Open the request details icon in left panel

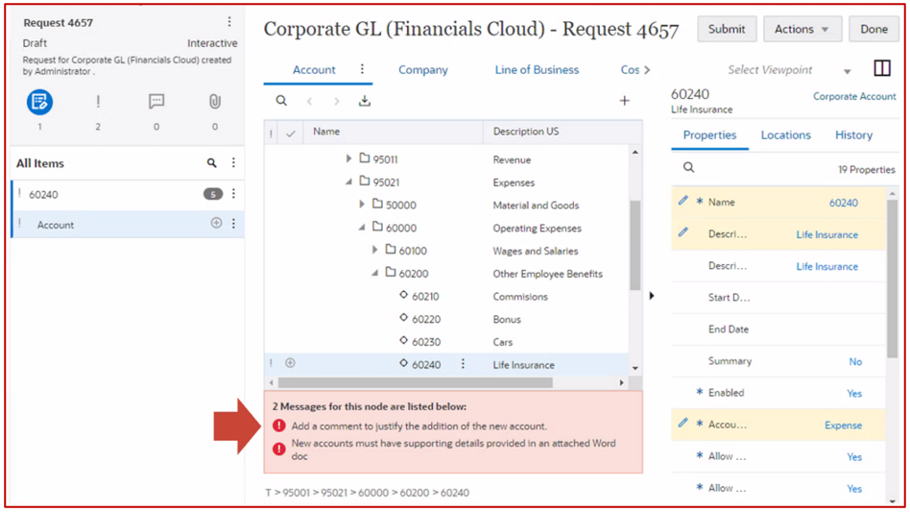coord(39,102)
